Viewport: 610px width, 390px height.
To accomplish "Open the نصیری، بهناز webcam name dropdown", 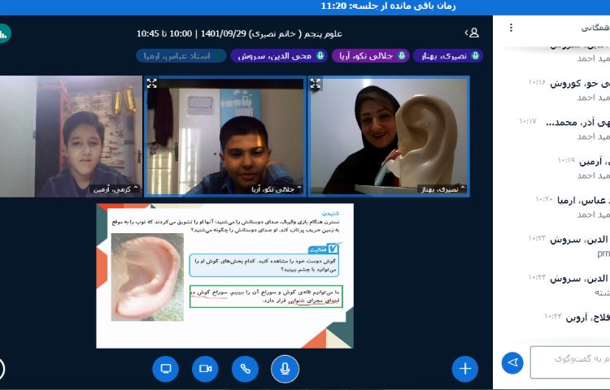I will 442,189.
